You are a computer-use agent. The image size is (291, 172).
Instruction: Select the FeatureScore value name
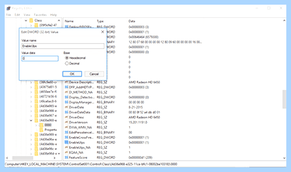coord(78,158)
